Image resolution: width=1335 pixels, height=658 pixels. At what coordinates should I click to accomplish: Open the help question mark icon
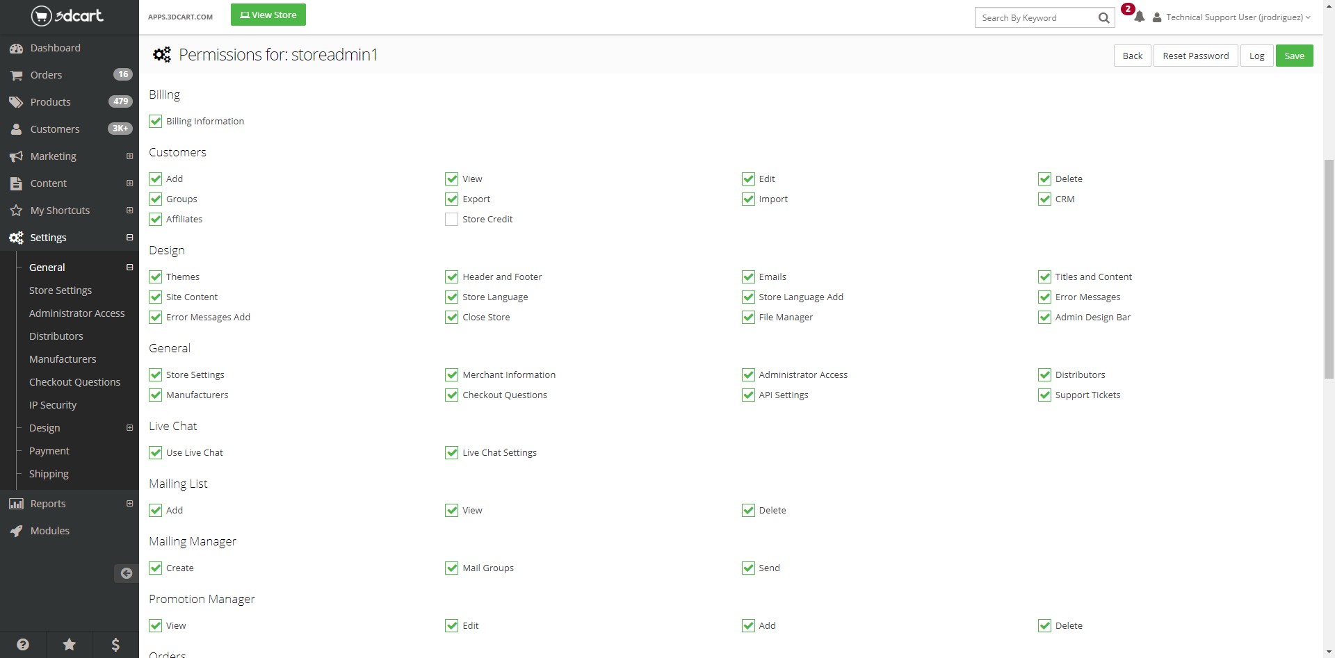[x=23, y=645]
